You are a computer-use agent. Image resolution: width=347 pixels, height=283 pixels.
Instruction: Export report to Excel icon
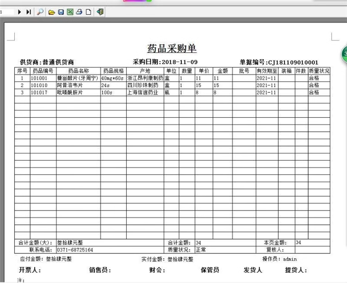[70, 12]
